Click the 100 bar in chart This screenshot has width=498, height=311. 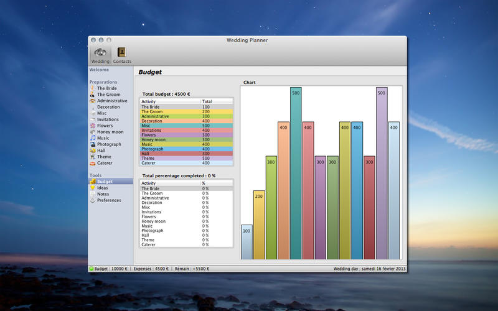[x=247, y=242]
